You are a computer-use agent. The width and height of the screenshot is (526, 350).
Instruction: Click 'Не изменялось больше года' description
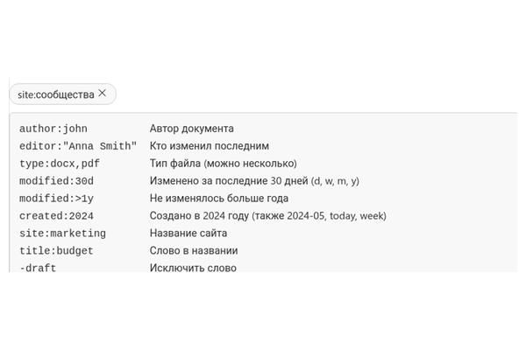[x=219, y=199]
